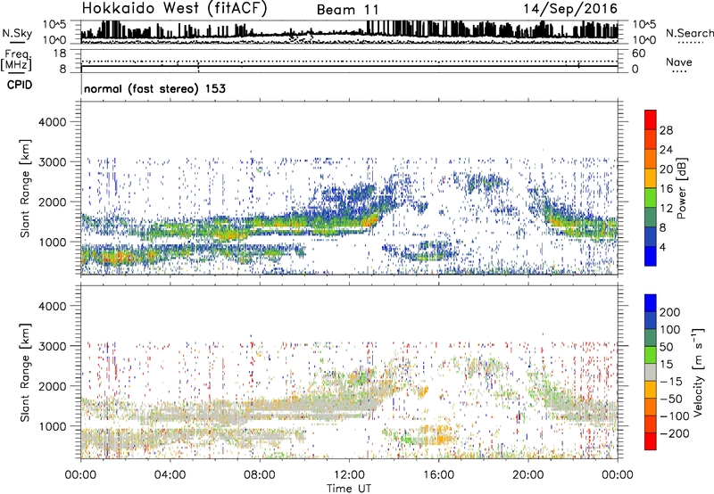Click the 'Time UT' axis title

[x=349, y=489]
